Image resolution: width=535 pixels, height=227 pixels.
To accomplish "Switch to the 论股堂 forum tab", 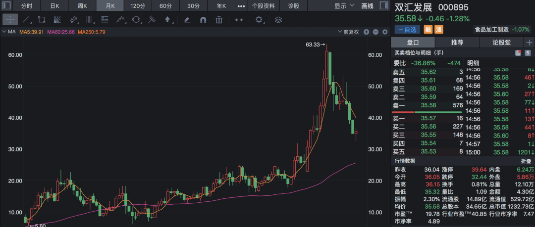I will (x=501, y=43).
